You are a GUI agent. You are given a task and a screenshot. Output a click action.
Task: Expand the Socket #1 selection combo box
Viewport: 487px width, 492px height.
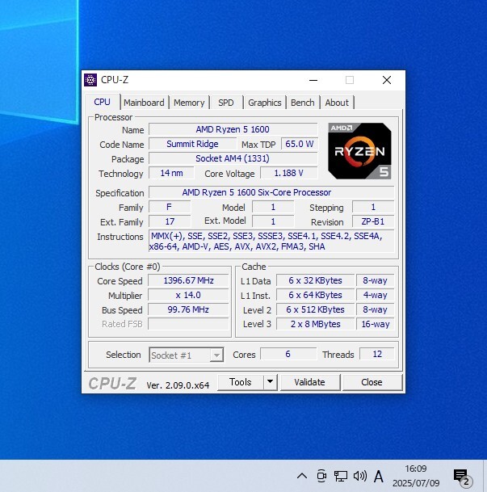pos(187,355)
